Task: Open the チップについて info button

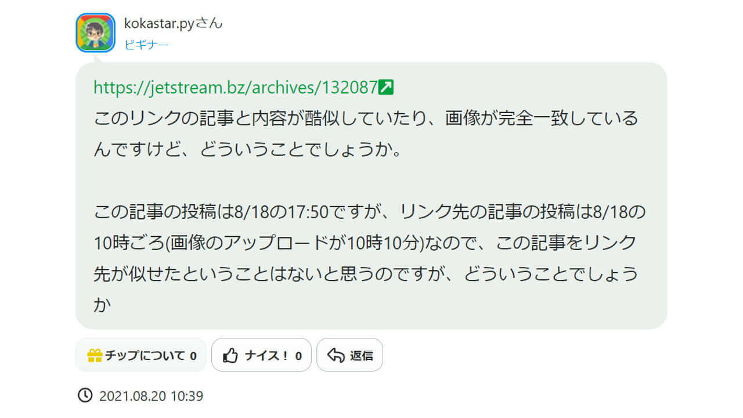Action: coord(141,355)
